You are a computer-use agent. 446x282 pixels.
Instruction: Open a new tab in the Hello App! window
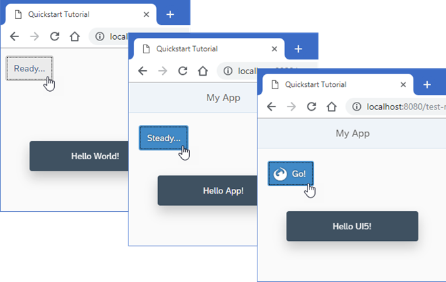[x=298, y=49]
